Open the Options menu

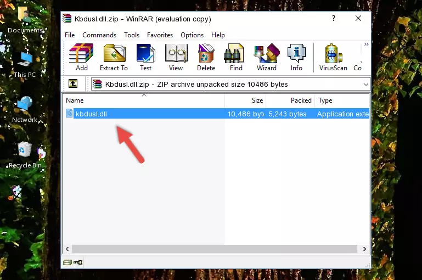[x=192, y=35]
